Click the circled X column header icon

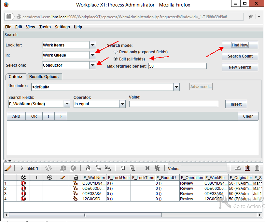[23, 177]
